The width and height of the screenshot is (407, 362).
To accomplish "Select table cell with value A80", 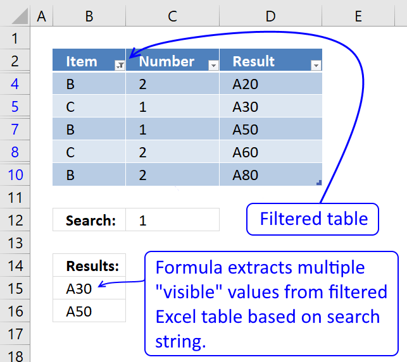I will click(270, 175).
